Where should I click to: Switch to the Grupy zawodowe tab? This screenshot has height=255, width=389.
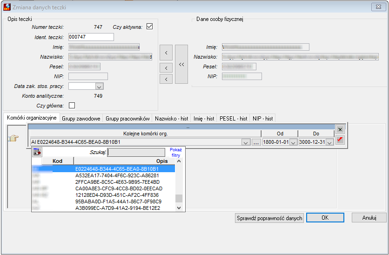[81, 119]
